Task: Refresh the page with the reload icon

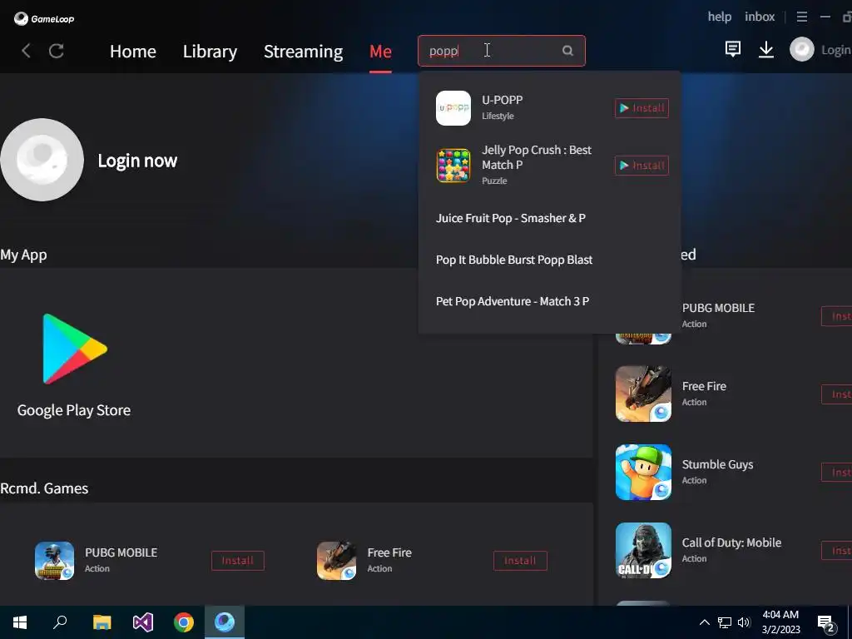Action: (x=57, y=51)
